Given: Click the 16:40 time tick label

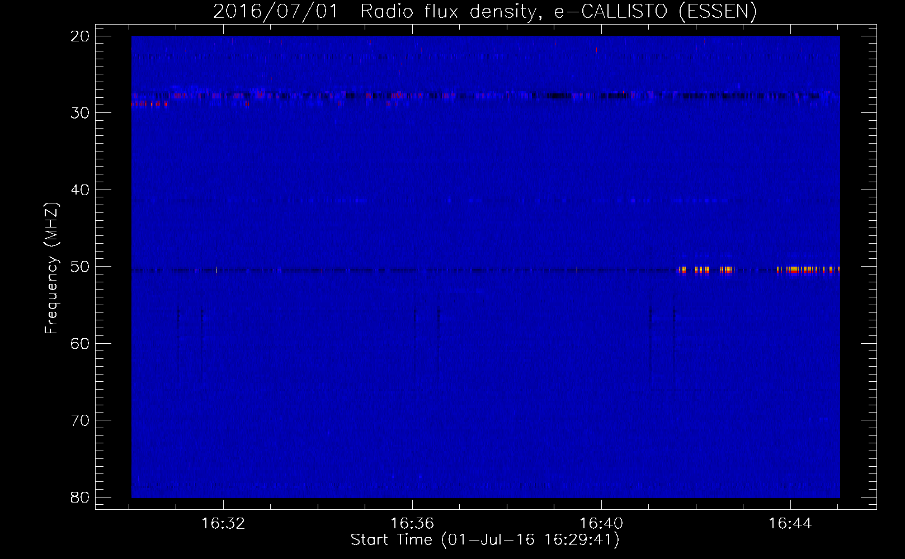Looking at the screenshot, I should 601,524.
